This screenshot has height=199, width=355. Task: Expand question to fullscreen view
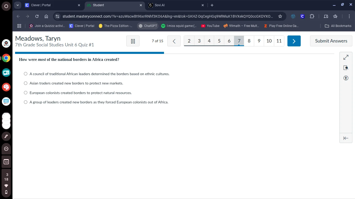(346, 57)
